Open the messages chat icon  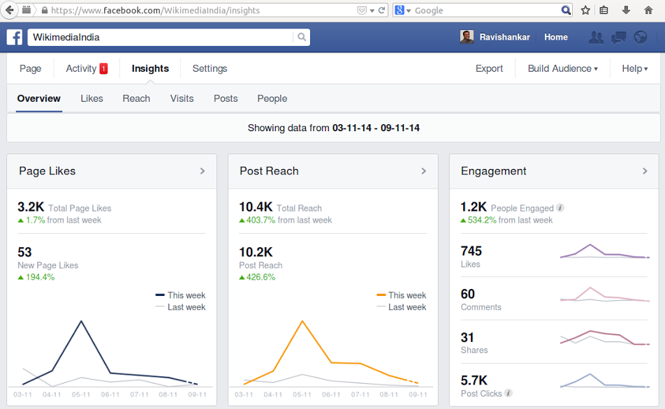(x=618, y=37)
